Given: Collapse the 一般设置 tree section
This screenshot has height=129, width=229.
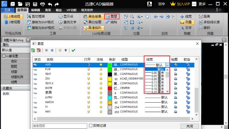Looking at the screenshot, I should click(x=4, y=56).
